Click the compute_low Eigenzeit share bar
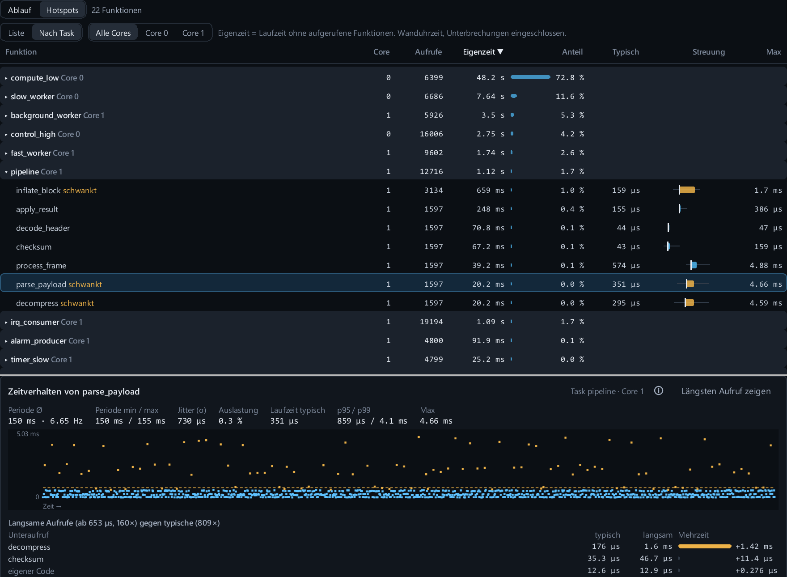The height and width of the screenshot is (577, 787). click(x=530, y=77)
